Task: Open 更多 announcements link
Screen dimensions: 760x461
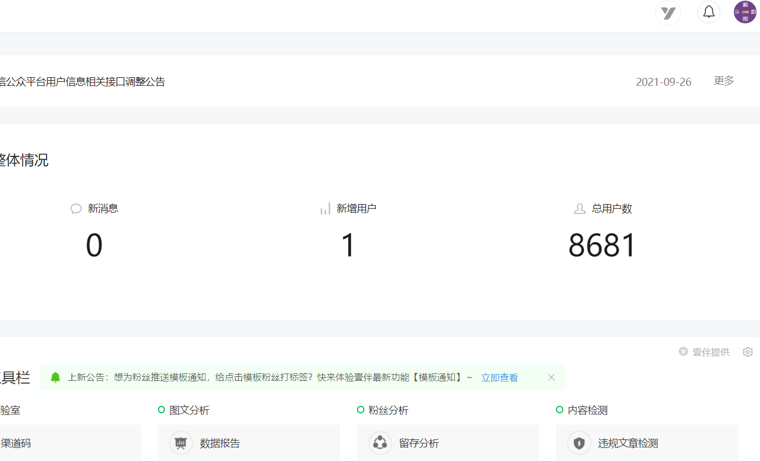Action: tap(724, 81)
